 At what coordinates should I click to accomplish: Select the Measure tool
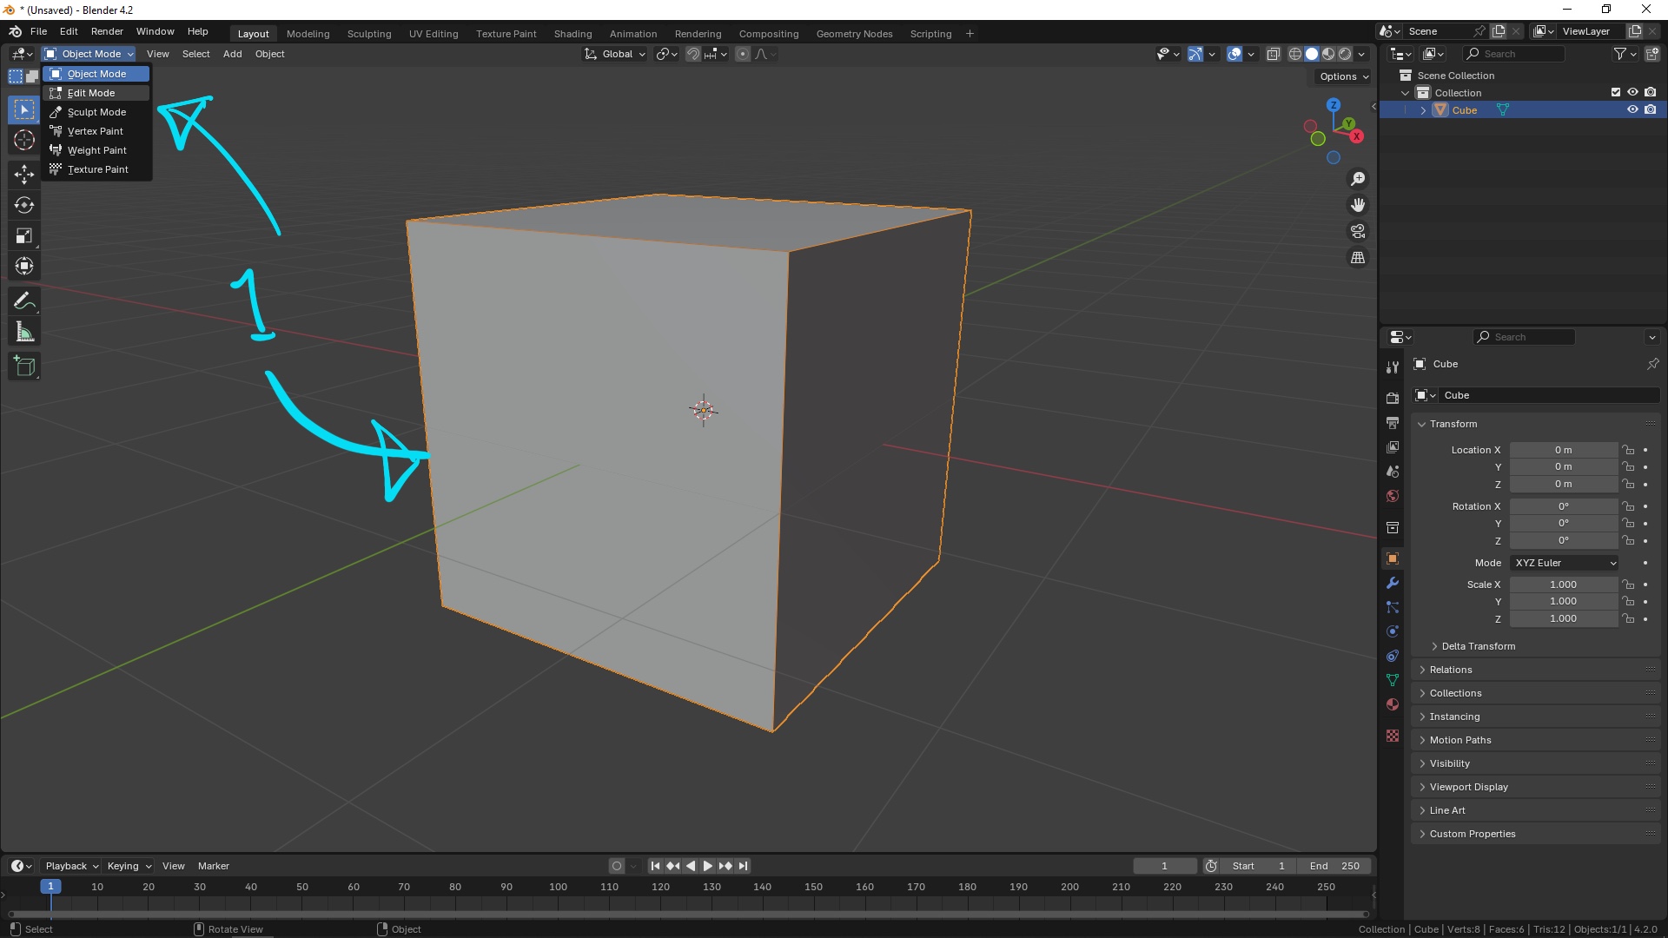pyautogui.click(x=24, y=332)
